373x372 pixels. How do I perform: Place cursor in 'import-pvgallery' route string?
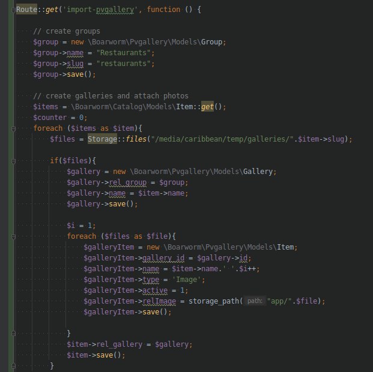click(100, 10)
